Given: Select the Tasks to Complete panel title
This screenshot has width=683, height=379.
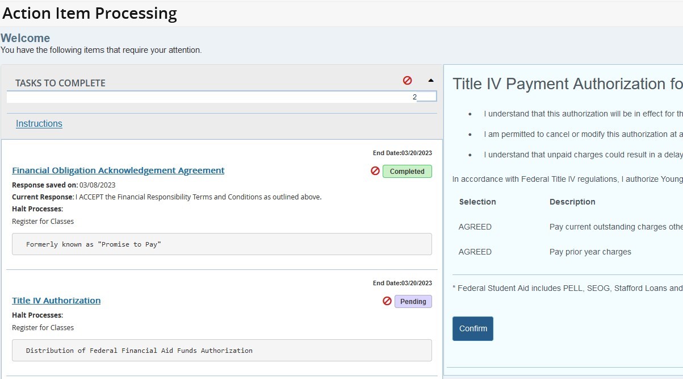Looking at the screenshot, I should [x=60, y=83].
